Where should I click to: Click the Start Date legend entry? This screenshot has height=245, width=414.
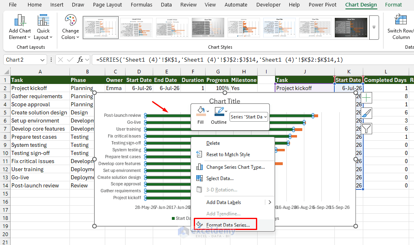point(181,218)
